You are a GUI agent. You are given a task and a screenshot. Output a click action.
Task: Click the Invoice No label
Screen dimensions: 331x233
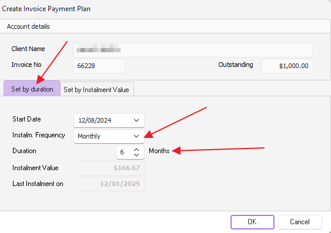(26, 65)
